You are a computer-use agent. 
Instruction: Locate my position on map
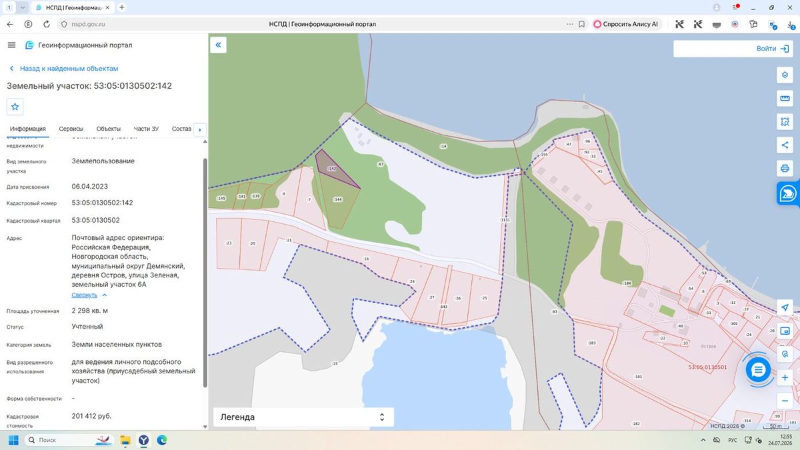(x=785, y=307)
